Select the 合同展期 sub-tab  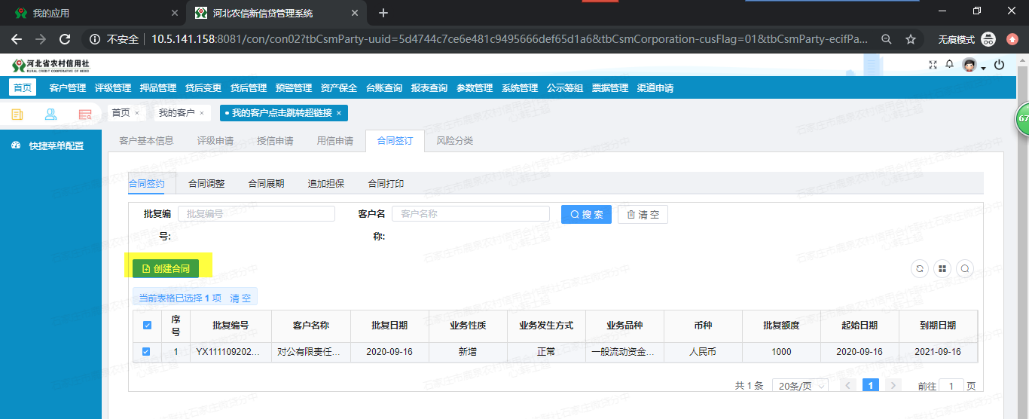(x=266, y=184)
